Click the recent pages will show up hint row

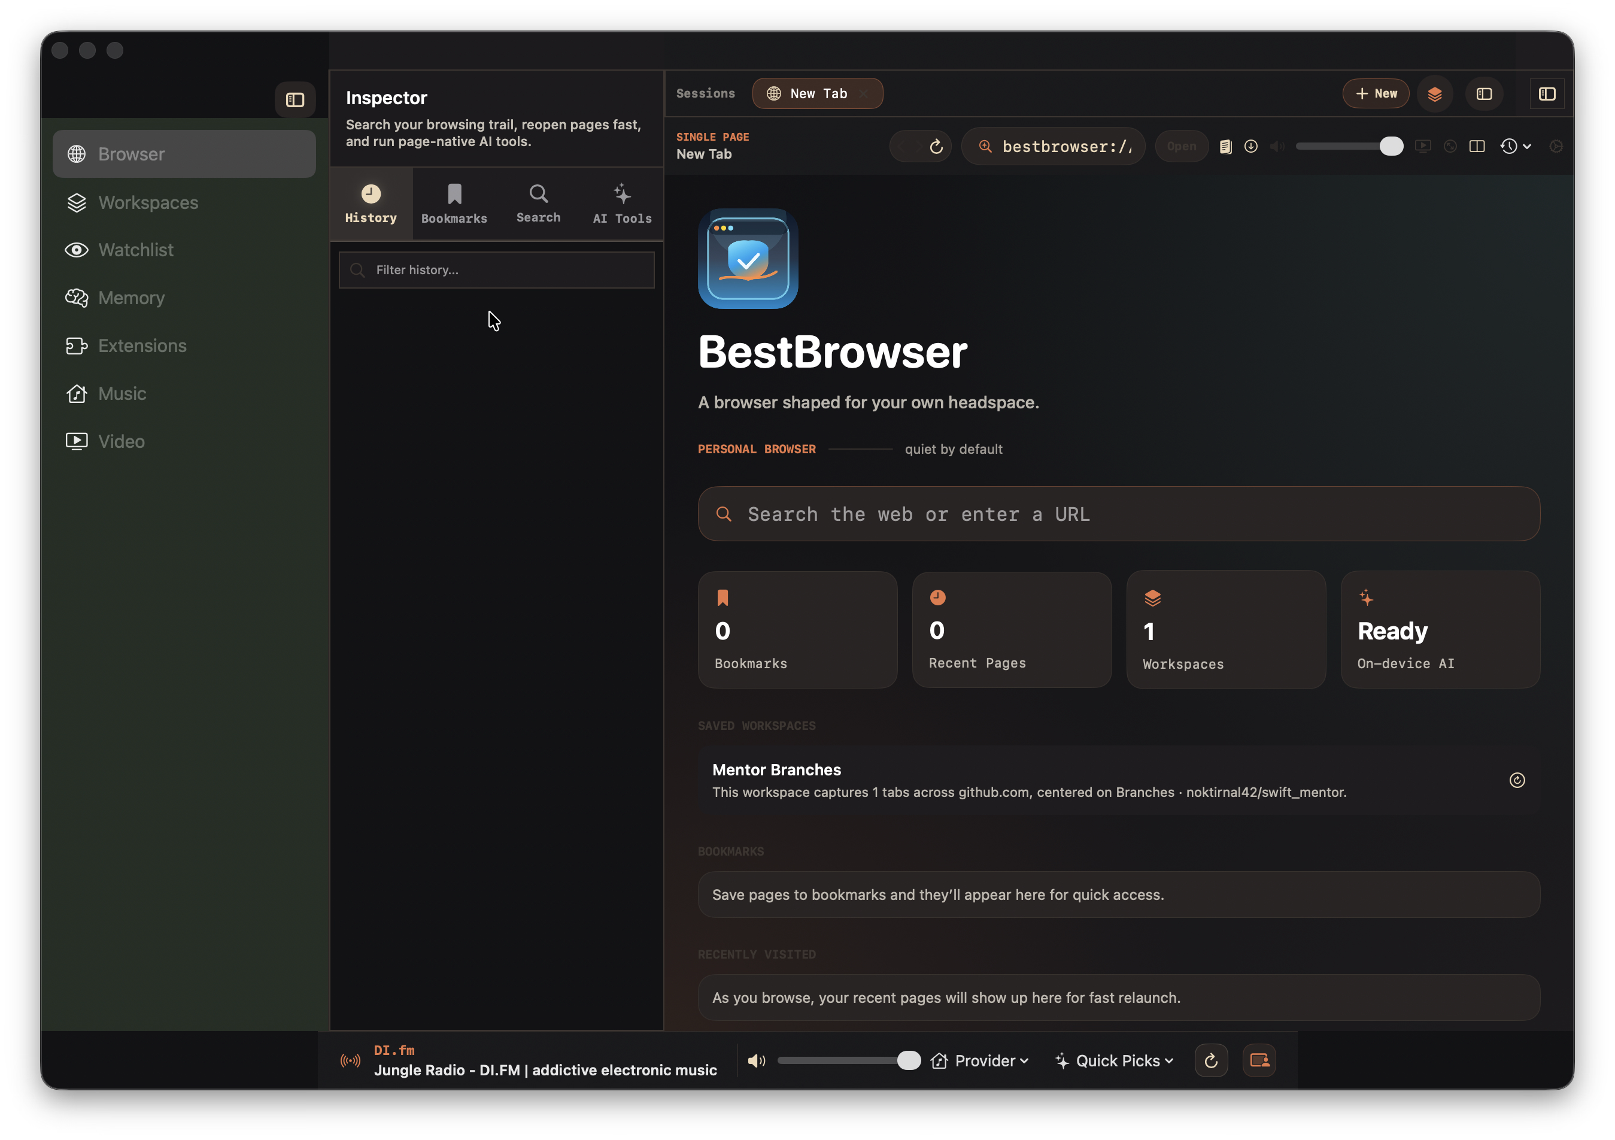coord(1118,997)
